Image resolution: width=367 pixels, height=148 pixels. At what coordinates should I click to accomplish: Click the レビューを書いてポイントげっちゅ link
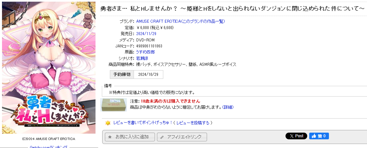pos(143,123)
